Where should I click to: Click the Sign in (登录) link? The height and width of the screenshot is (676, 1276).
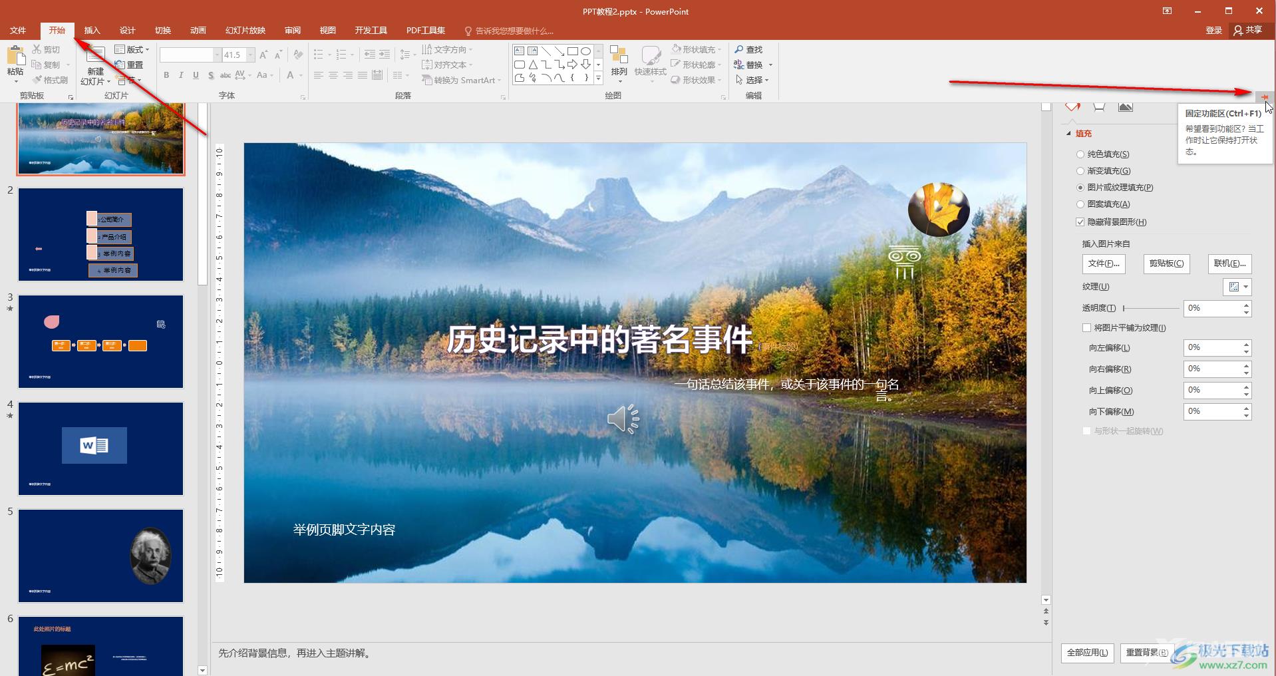pos(1213,31)
